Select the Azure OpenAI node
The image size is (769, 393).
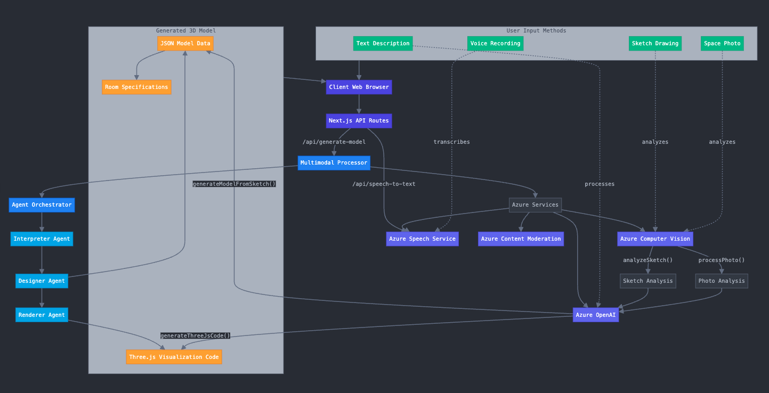click(595, 315)
